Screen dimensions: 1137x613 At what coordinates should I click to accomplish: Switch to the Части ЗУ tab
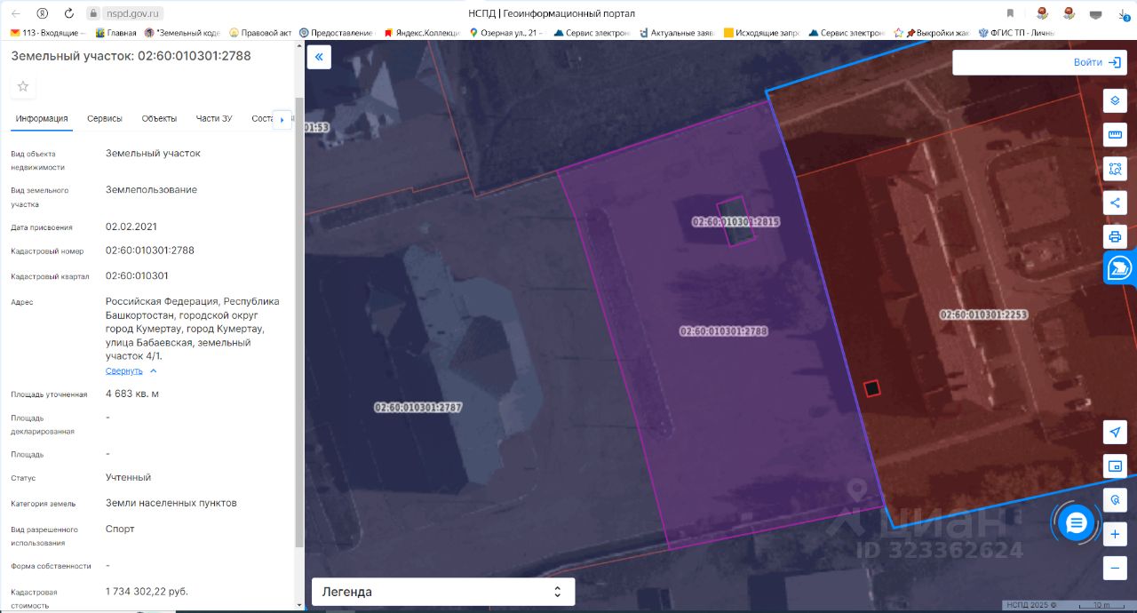coord(214,118)
